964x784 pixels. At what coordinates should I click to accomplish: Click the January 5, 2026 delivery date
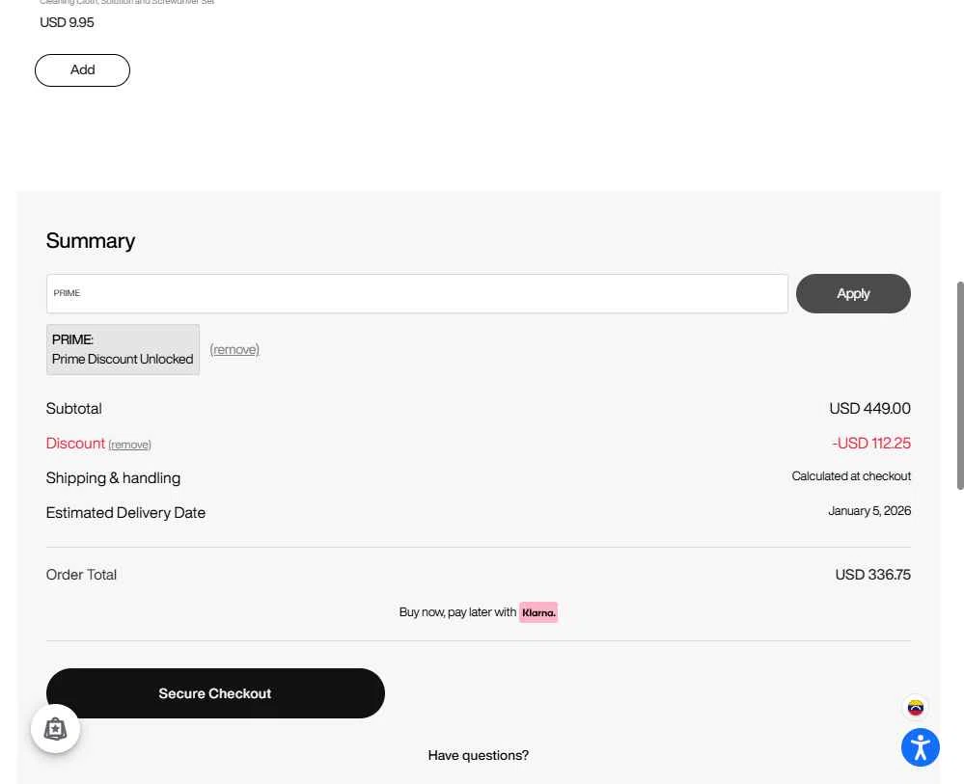pyautogui.click(x=868, y=511)
